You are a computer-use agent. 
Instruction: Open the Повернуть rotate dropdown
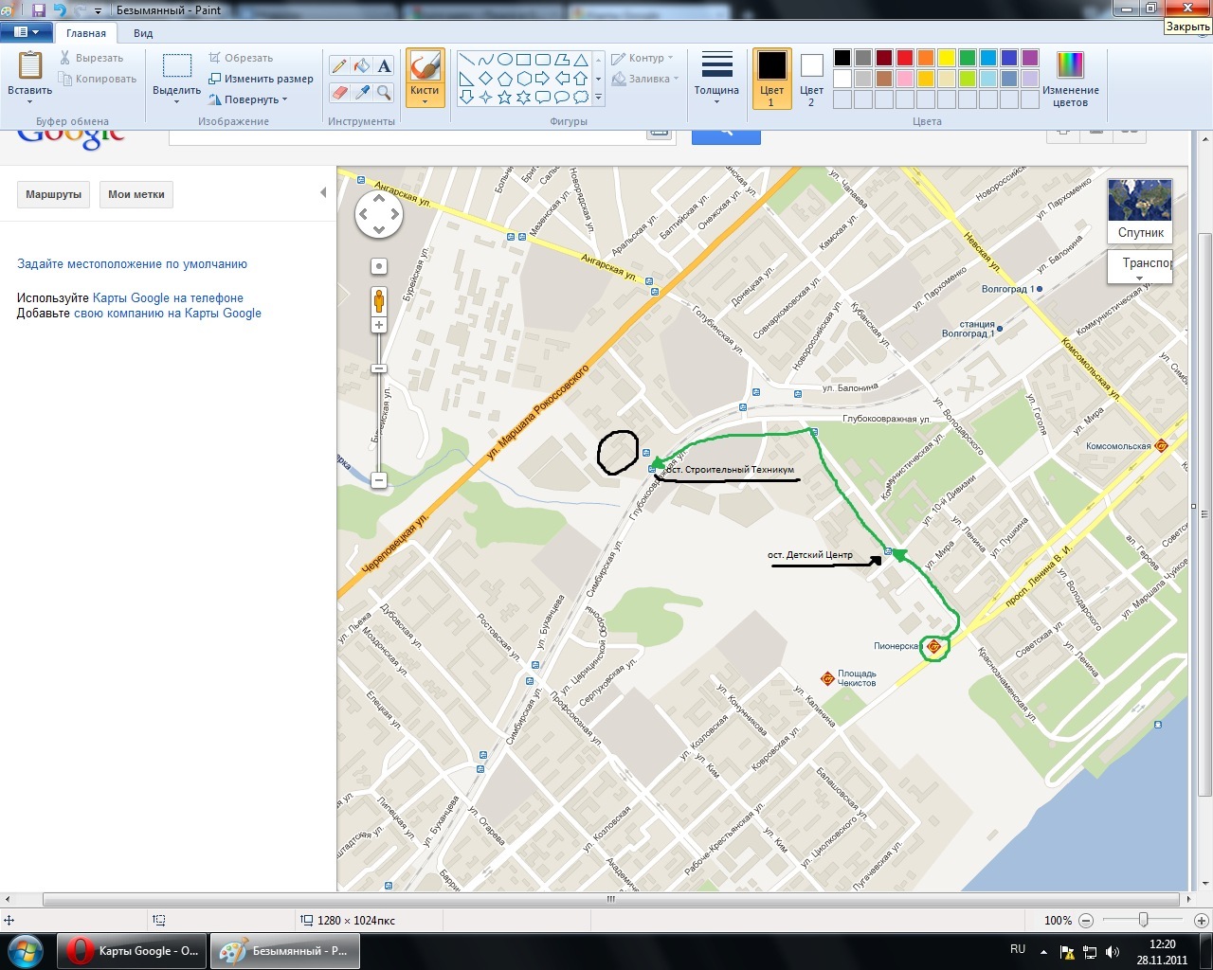pyautogui.click(x=248, y=99)
